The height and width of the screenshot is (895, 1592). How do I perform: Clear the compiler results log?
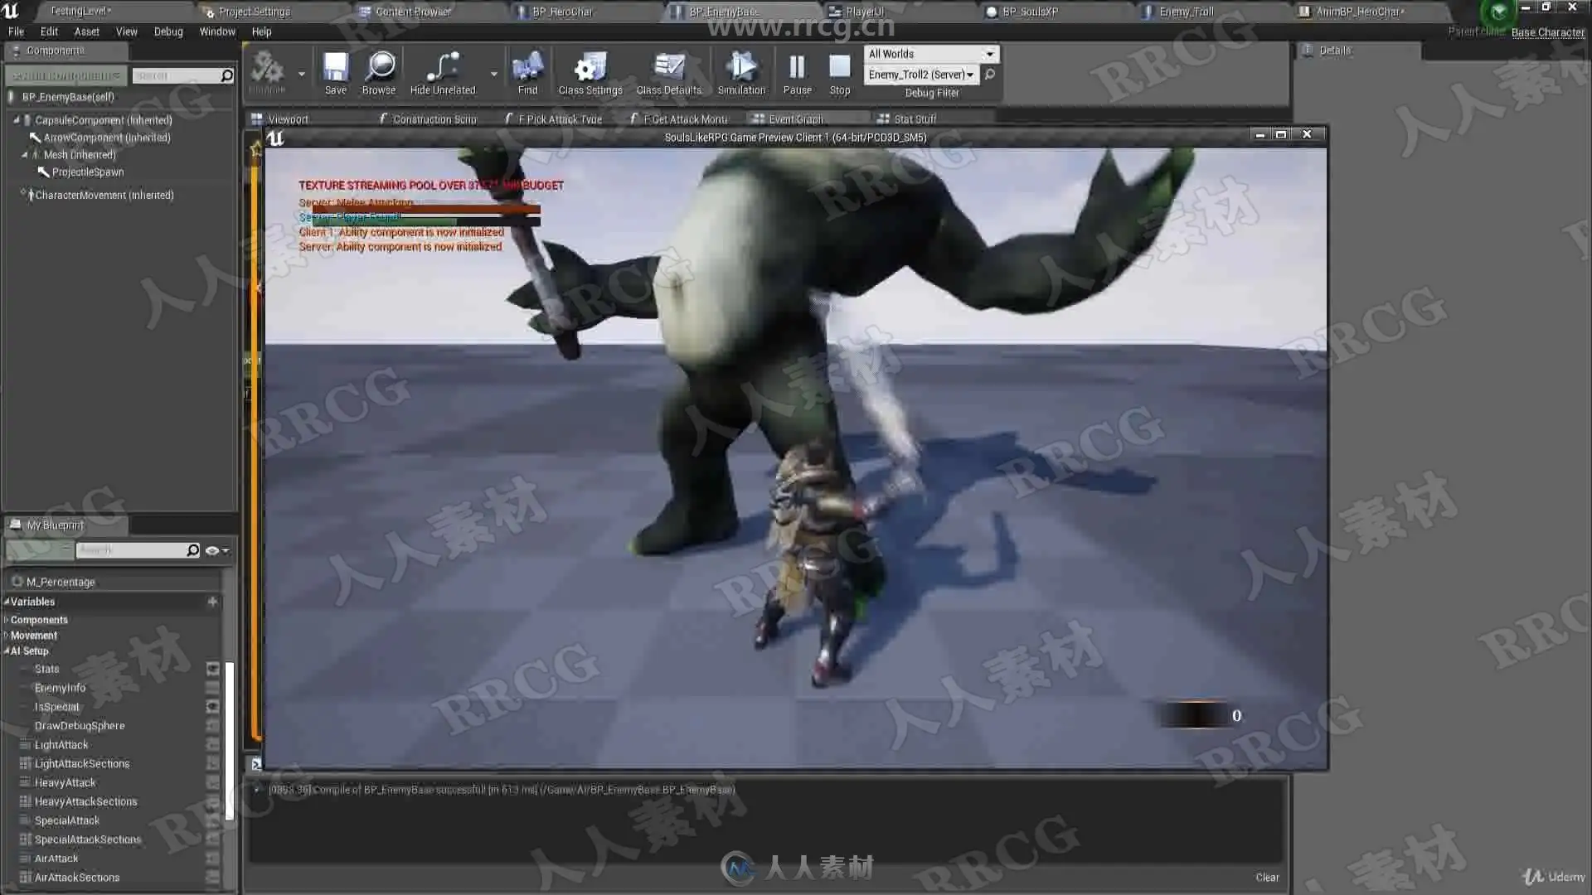pyautogui.click(x=1266, y=878)
